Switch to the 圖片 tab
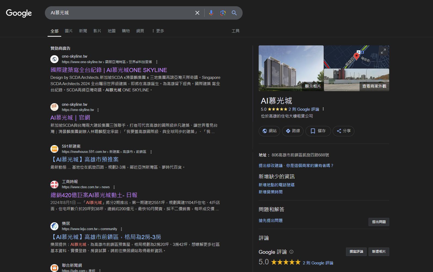This screenshot has height=272, width=433. pyautogui.click(x=69, y=31)
